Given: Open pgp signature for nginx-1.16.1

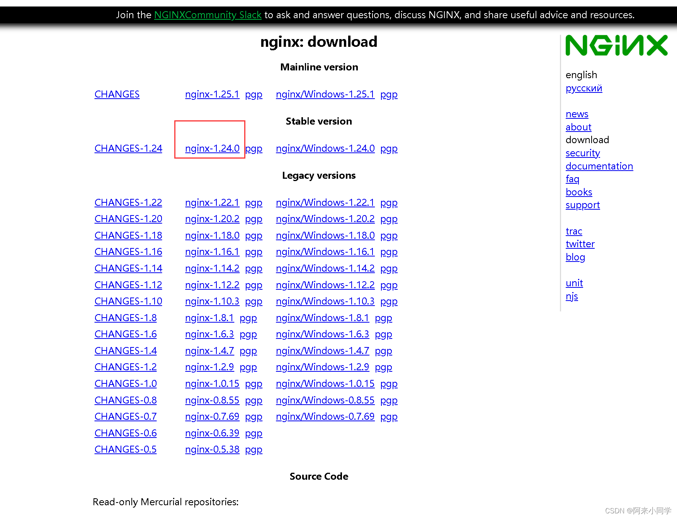Looking at the screenshot, I should (x=254, y=252).
